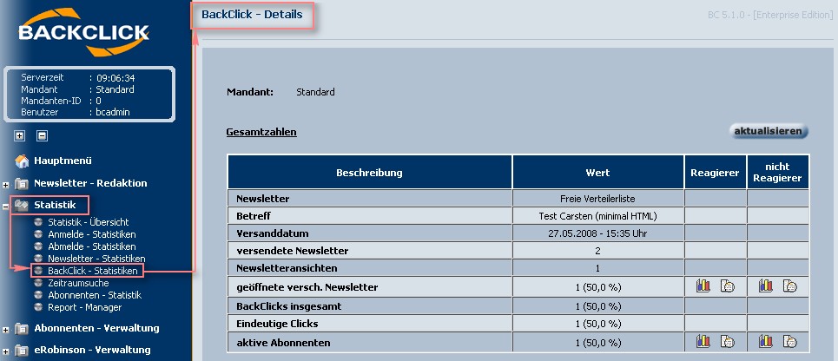This screenshot has height=361, width=838.
Task: Collapse all menu sections with minus button
Action: (43, 136)
